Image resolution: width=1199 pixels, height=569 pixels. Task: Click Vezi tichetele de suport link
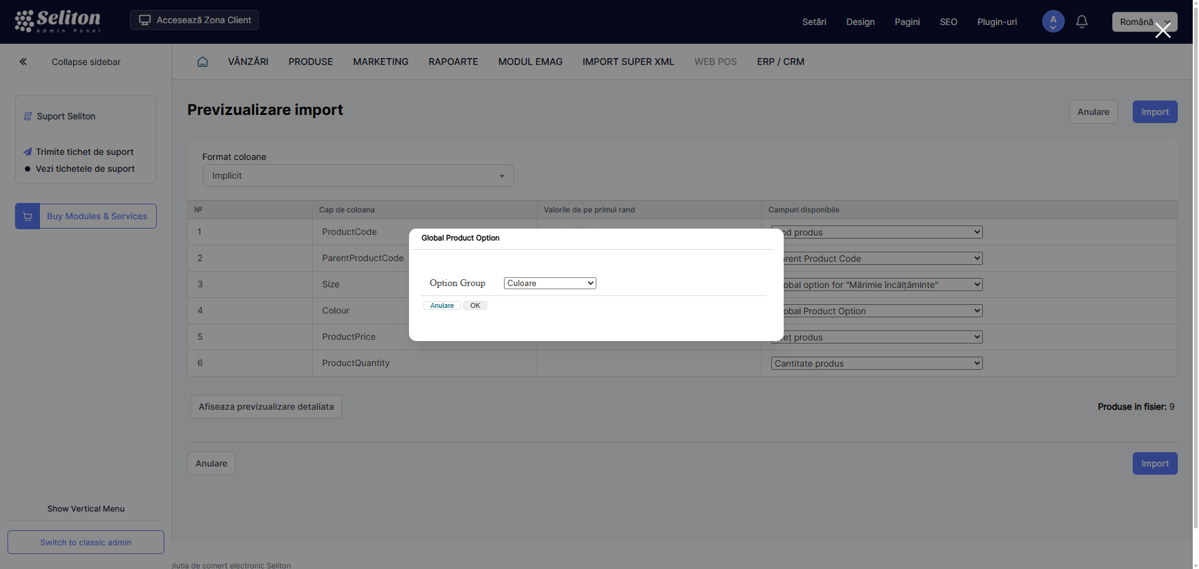[x=85, y=169]
